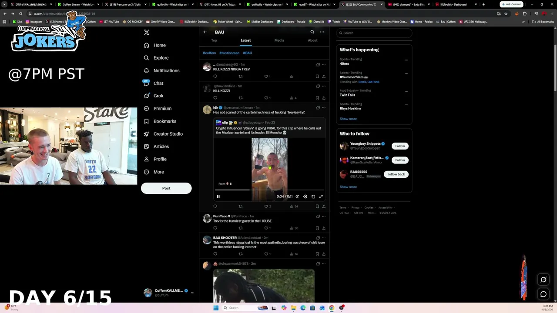Open the BAU community search icon
This screenshot has height=313, width=557.
tap(312, 32)
